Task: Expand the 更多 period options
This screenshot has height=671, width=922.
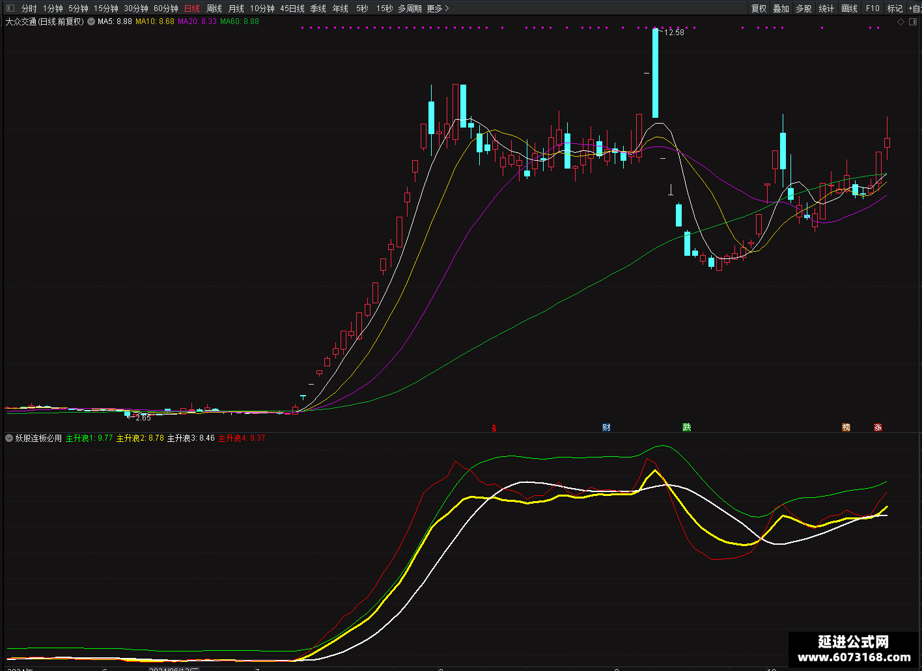Action: [438, 8]
